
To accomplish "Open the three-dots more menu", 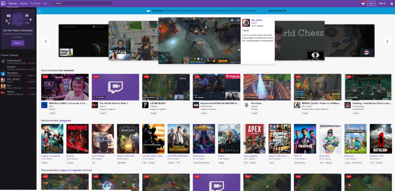I will click(x=45, y=3).
